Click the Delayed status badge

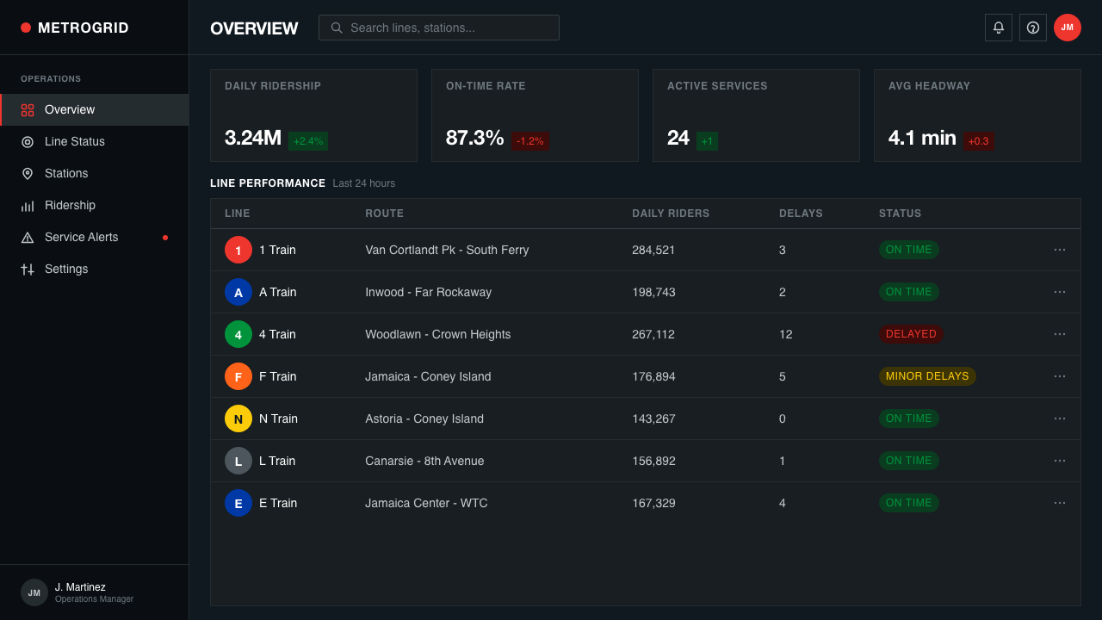(911, 334)
